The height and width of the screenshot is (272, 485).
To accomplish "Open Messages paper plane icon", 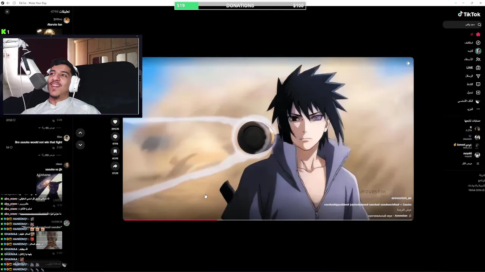I will (x=478, y=76).
